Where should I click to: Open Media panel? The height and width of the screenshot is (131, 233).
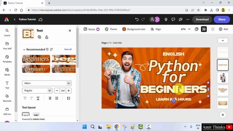click(7, 72)
